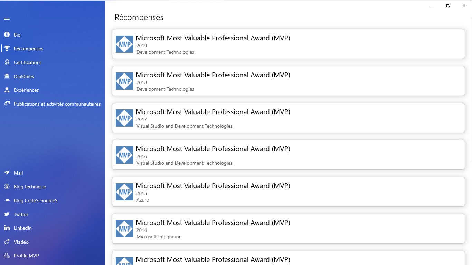The image size is (472, 265).
Task: Select the 2019 MVP award card
Action: click(x=288, y=44)
